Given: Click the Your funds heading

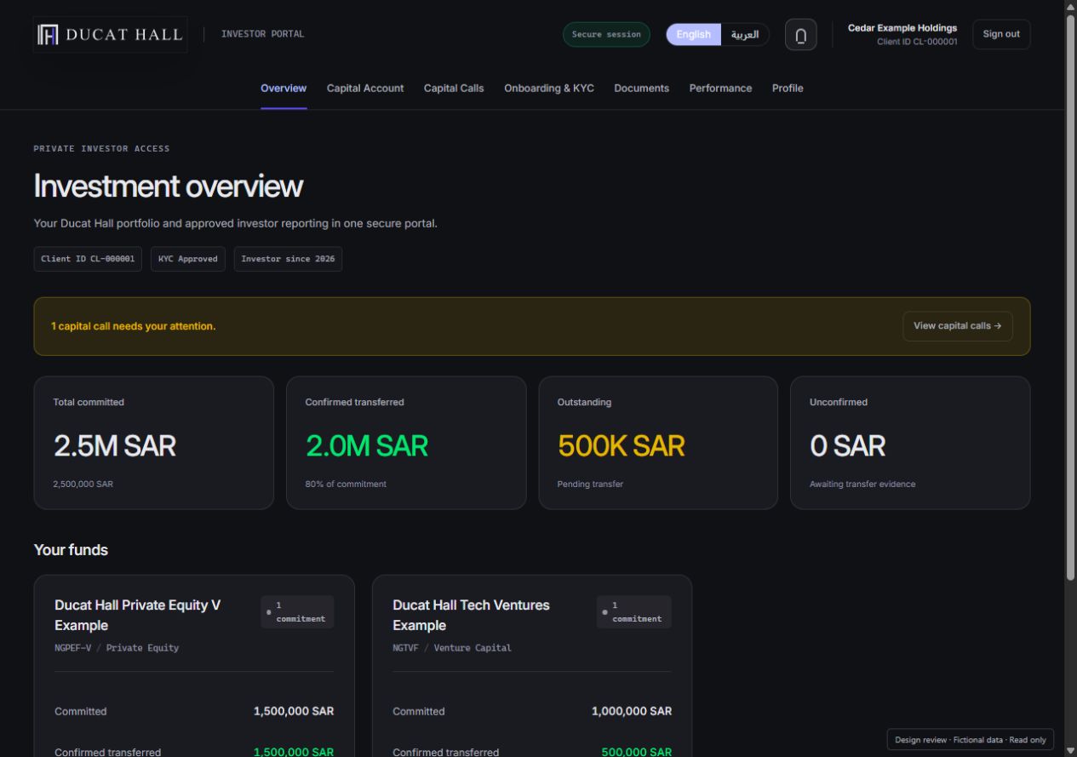Looking at the screenshot, I should click(x=71, y=550).
